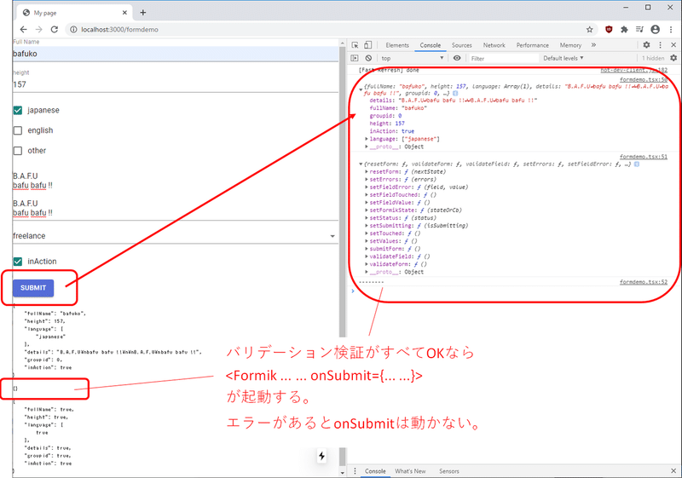Screen dimensions: 682x478
Task: Click the height input field
Action: point(176,84)
